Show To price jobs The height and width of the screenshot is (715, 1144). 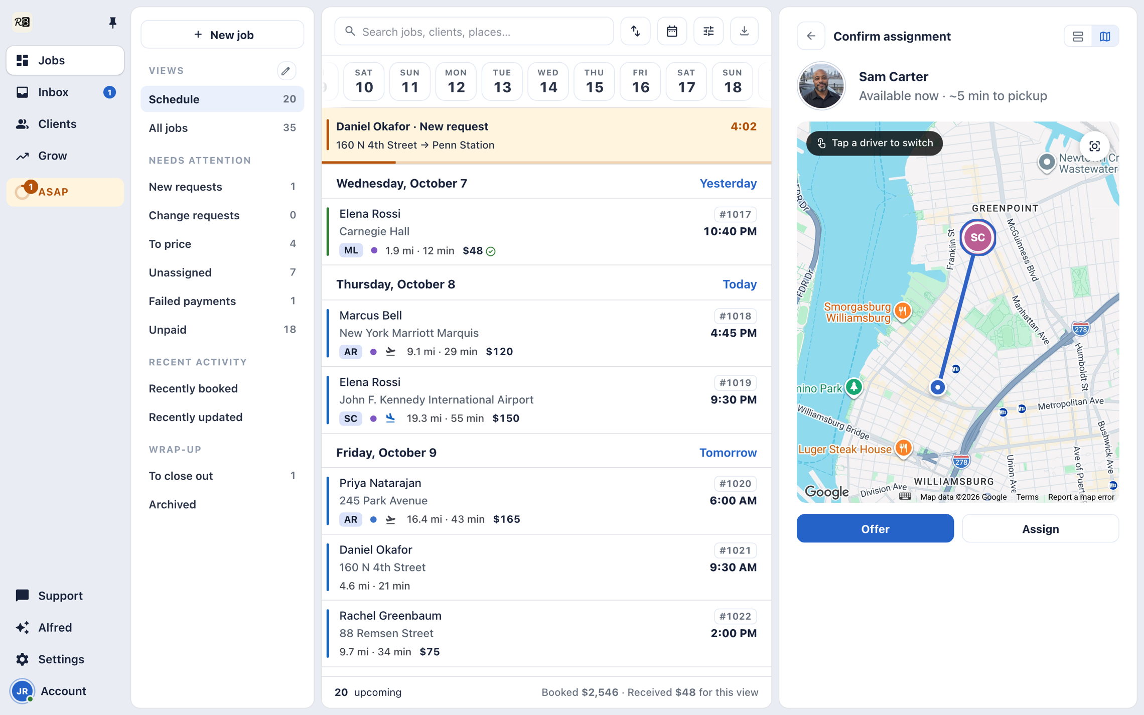click(223, 244)
